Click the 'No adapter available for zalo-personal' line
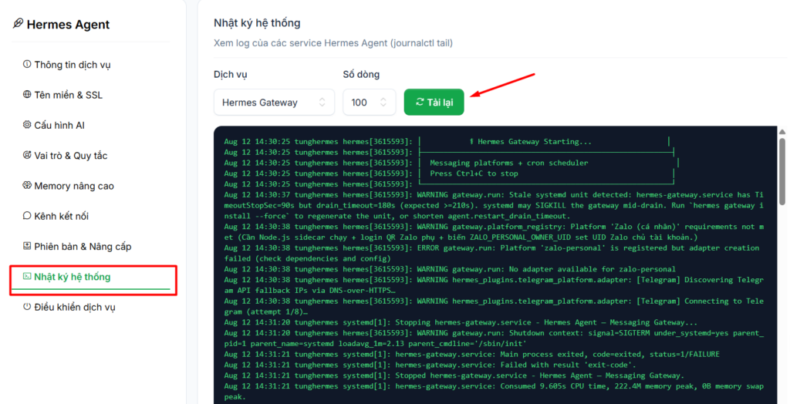 (x=450, y=269)
